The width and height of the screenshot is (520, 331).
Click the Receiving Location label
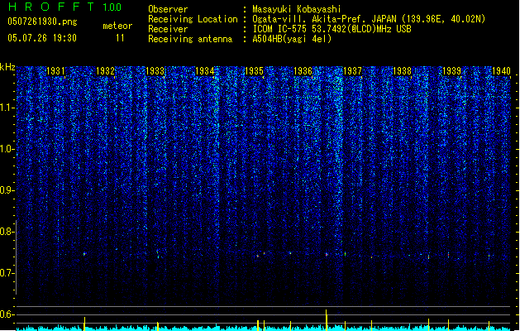point(193,19)
